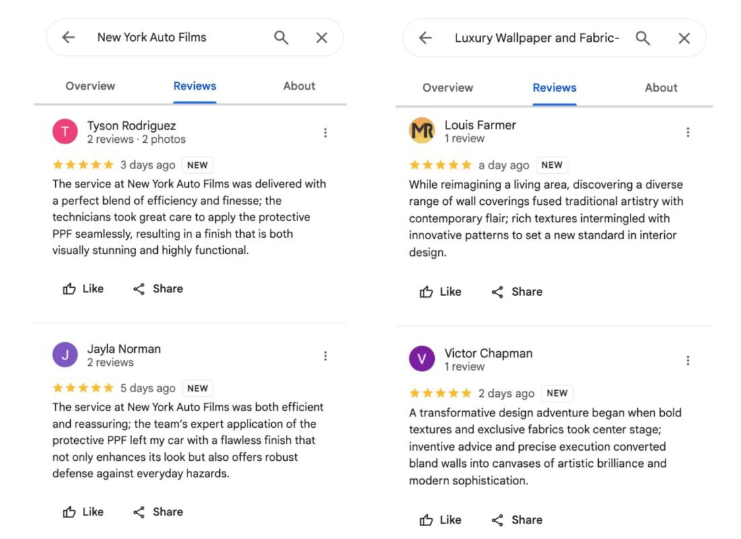Viewport: 741px width, 539px height.
Task: Click the Share icon under Victor Chapman's review
Action: (x=497, y=519)
